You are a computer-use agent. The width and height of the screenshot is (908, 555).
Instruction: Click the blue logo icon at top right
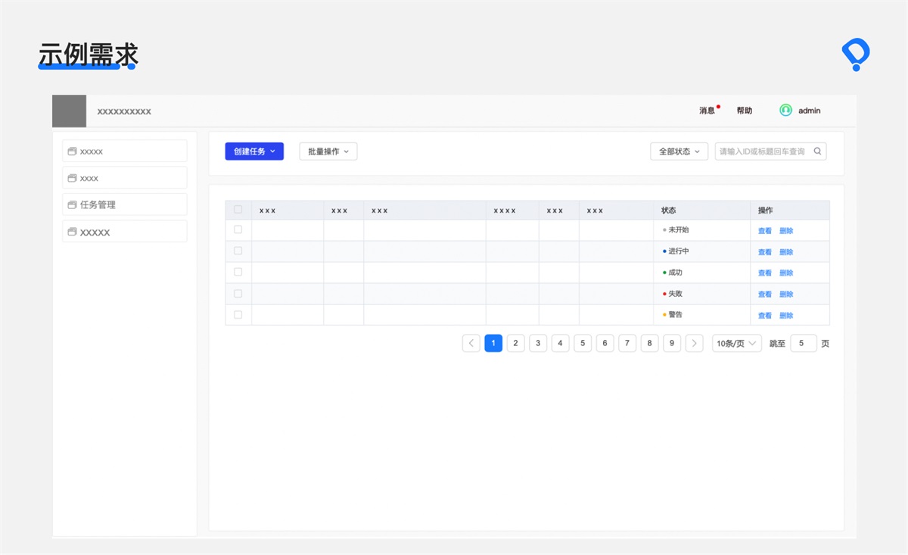856,55
